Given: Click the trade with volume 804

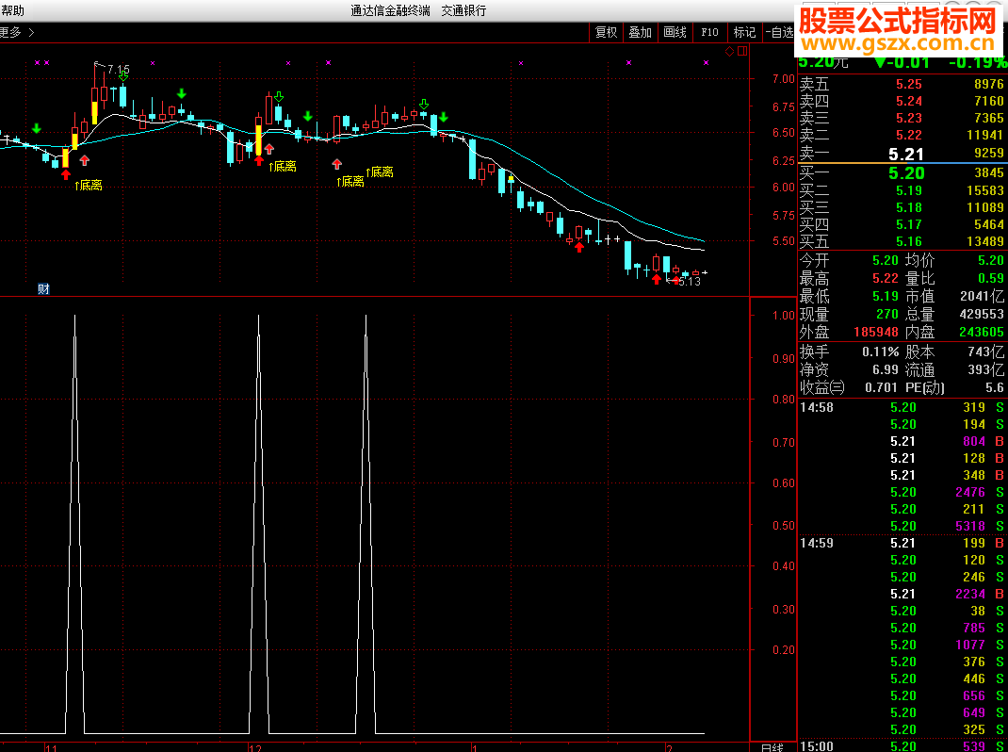Looking at the screenshot, I should click(974, 441).
